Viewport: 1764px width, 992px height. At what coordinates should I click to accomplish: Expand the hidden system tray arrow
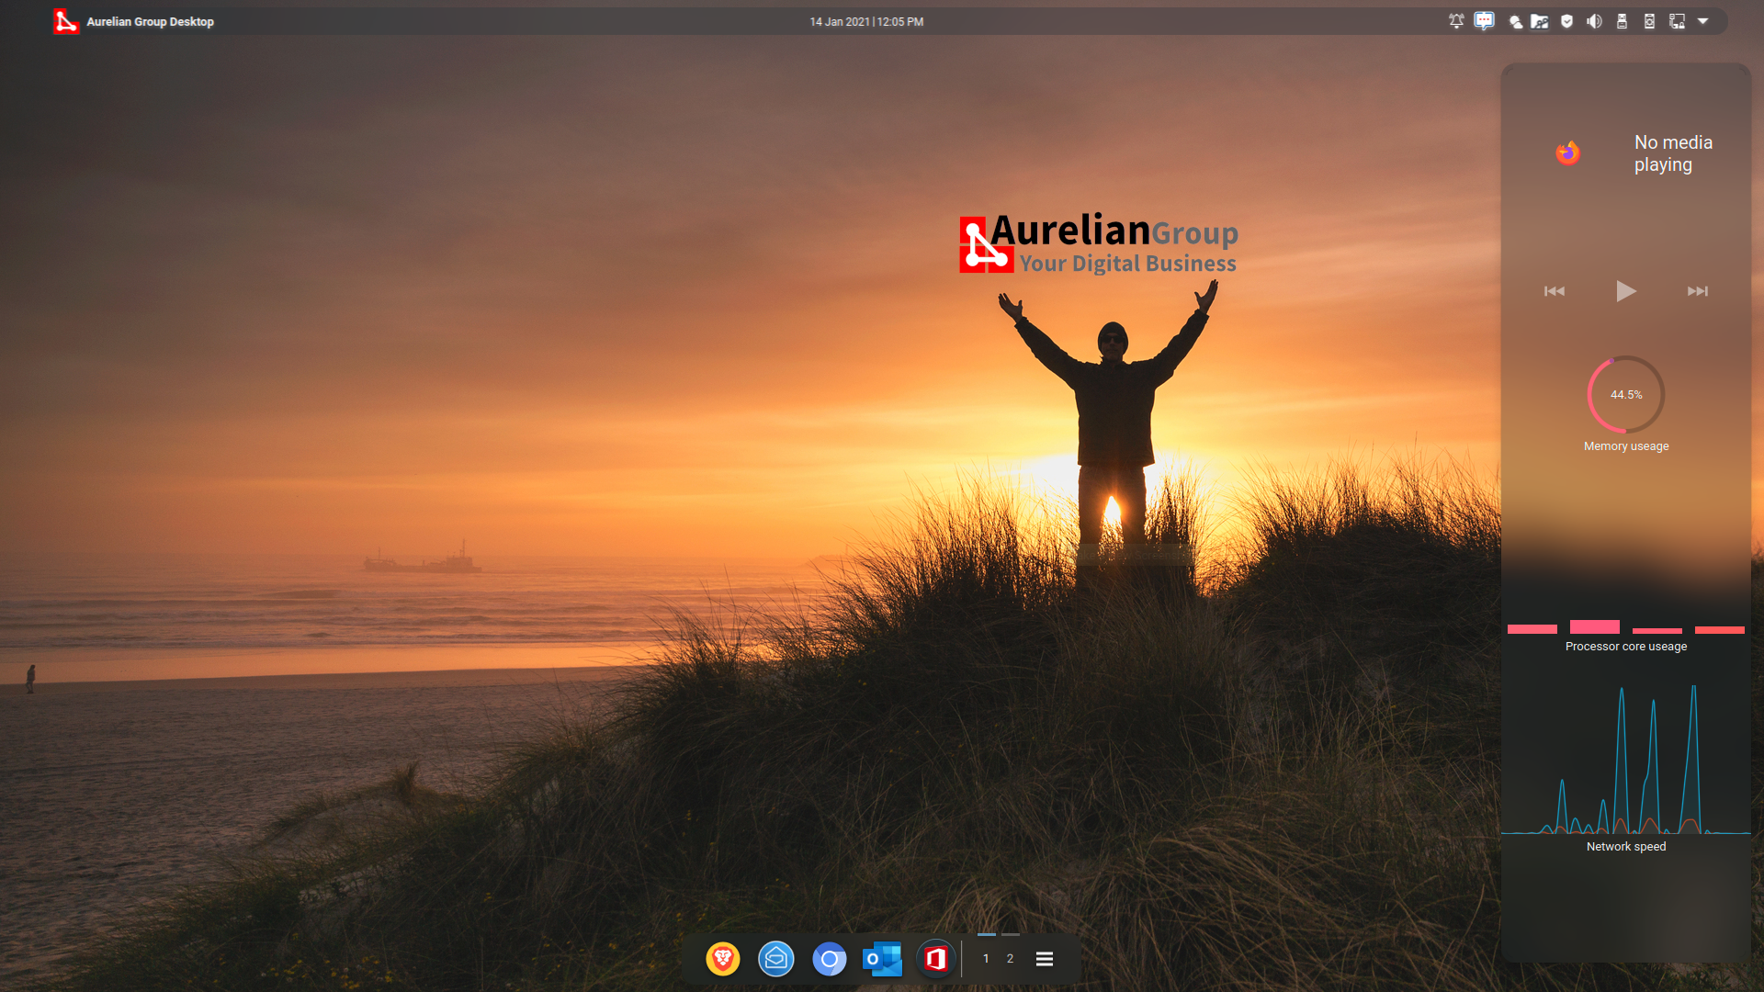tap(1703, 21)
